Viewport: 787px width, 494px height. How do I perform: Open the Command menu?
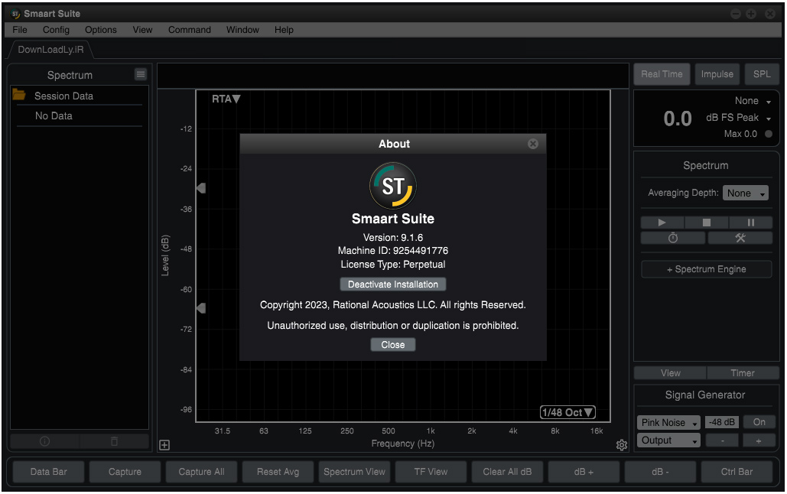[189, 30]
